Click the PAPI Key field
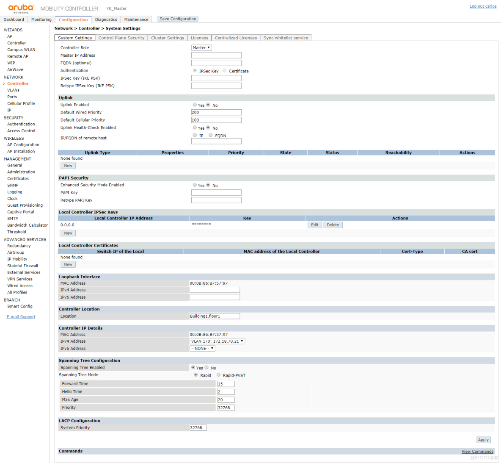501x463 pixels. click(216, 193)
